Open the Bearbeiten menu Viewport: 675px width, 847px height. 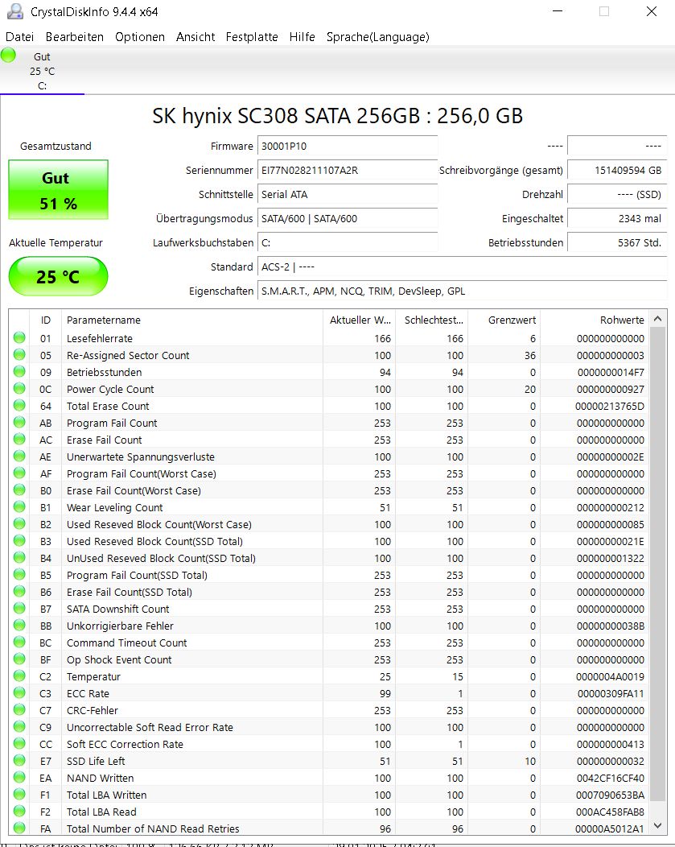click(75, 37)
